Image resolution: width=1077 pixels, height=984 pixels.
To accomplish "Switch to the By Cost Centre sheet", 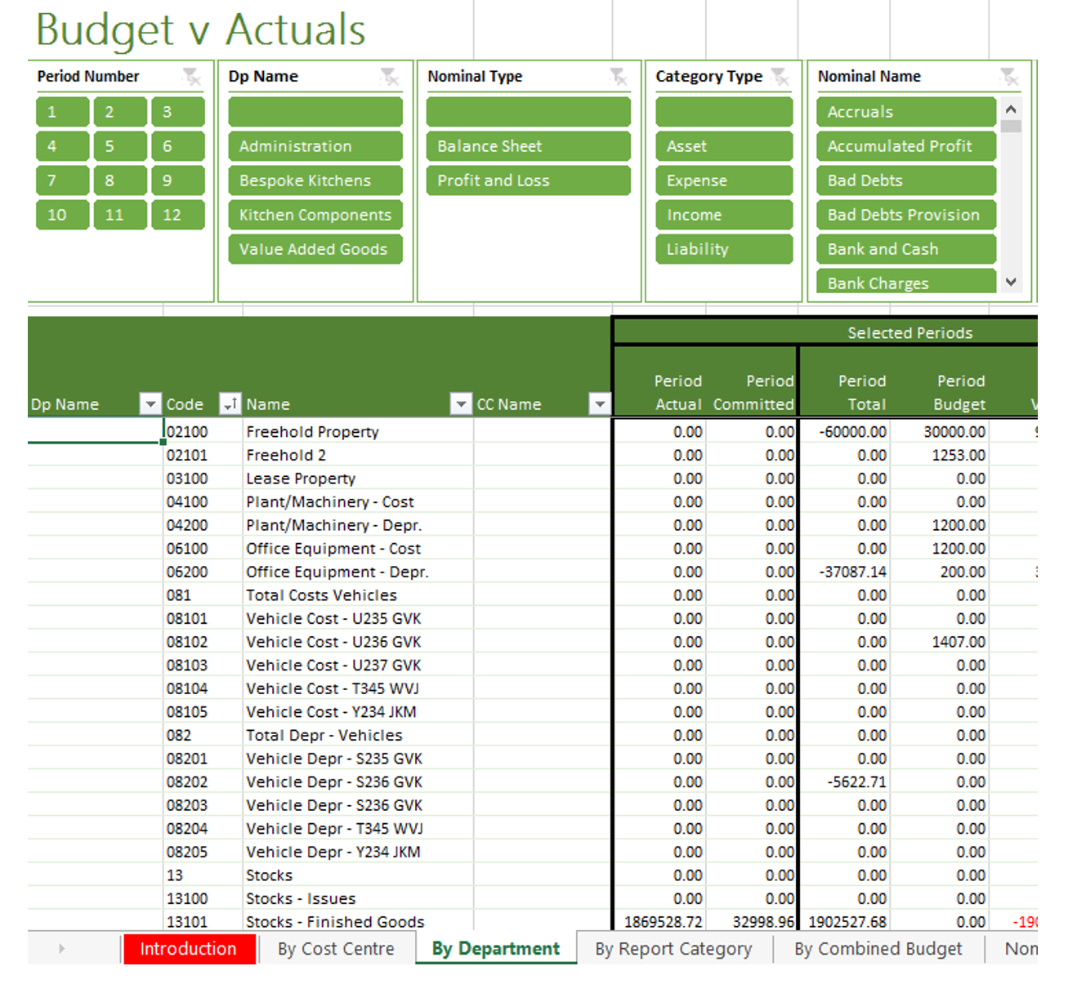I will pos(335,949).
